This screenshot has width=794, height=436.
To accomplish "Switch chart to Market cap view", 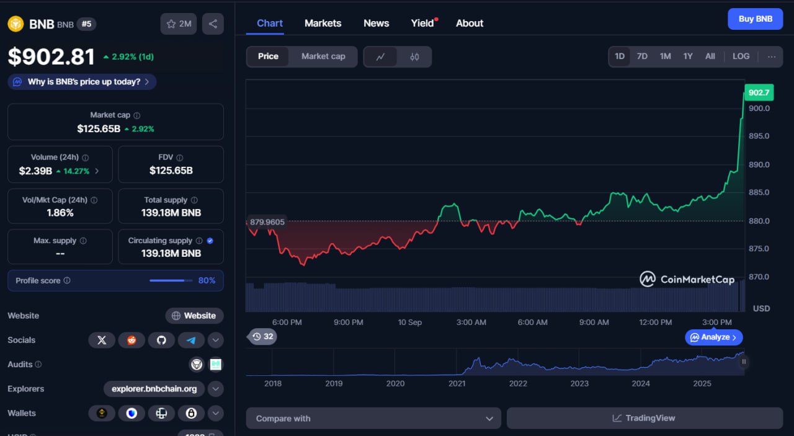I will point(323,56).
